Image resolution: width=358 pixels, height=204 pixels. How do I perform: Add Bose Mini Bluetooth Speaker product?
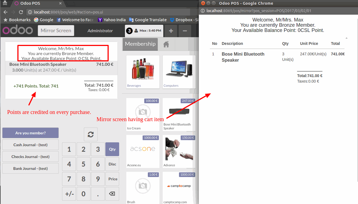(179, 114)
